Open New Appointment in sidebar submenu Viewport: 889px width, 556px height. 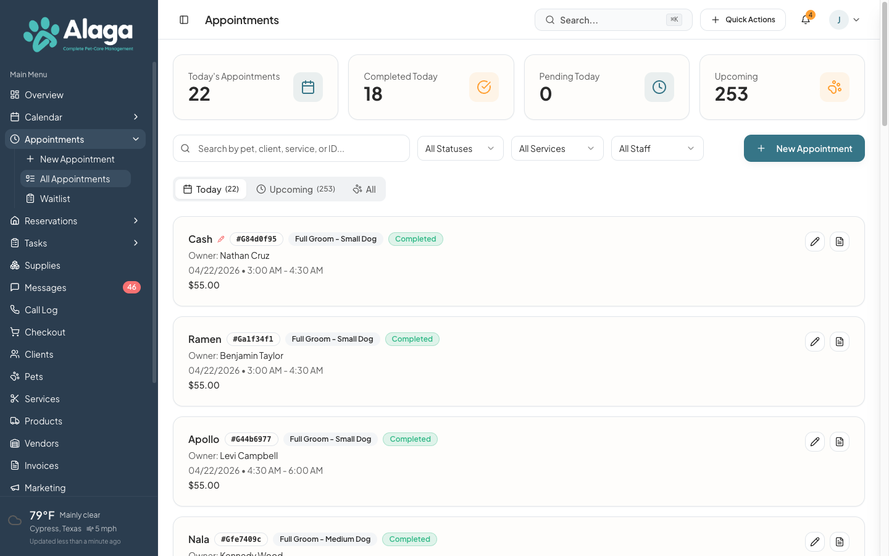point(75,159)
